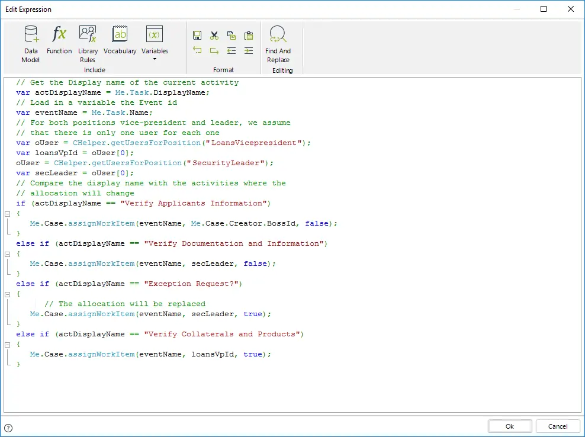
Task: Maximize the Edit Expression window
Action: 544,9
